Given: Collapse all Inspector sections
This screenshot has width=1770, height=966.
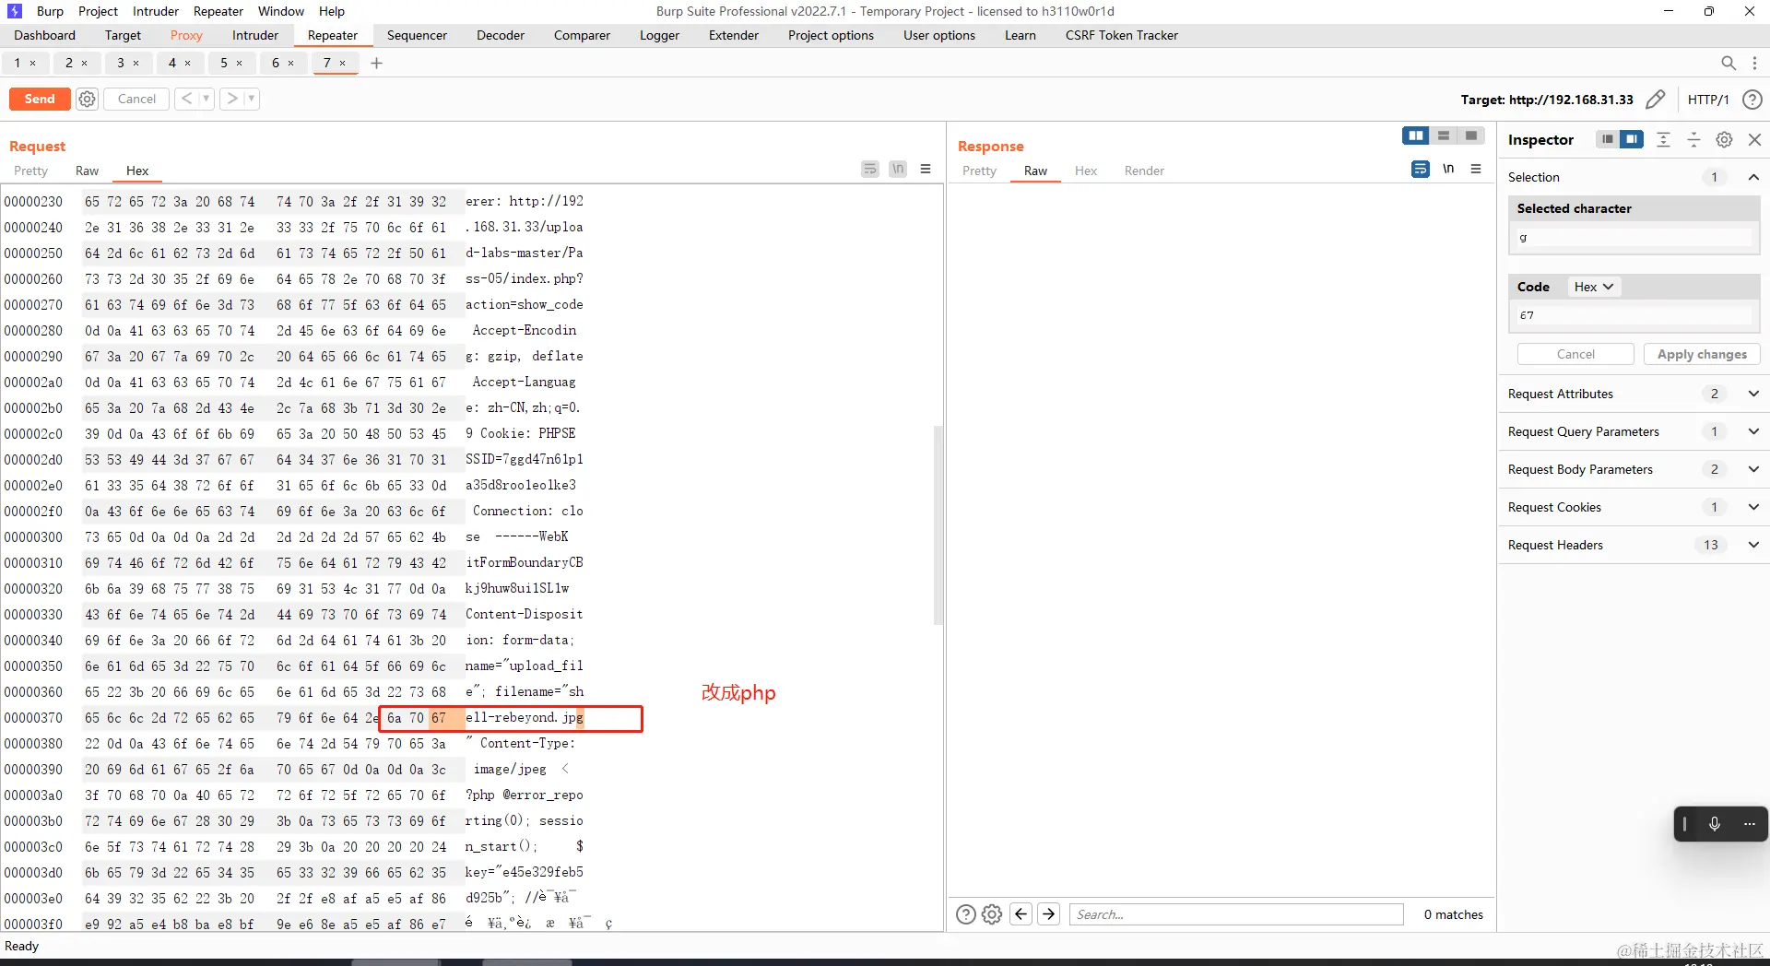Looking at the screenshot, I should coord(1693,139).
